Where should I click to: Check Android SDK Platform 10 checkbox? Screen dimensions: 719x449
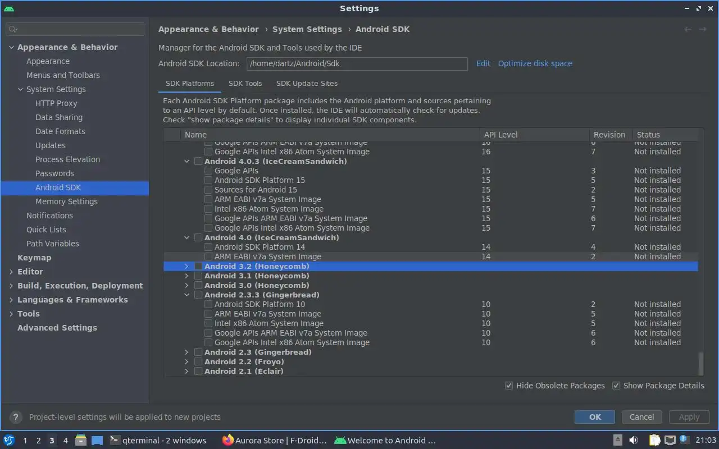(208, 304)
